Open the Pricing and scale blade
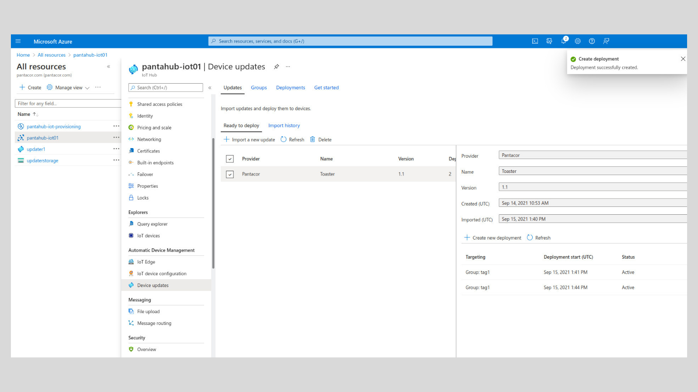The width and height of the screenshot is (698, 392). tap(154, 127)
